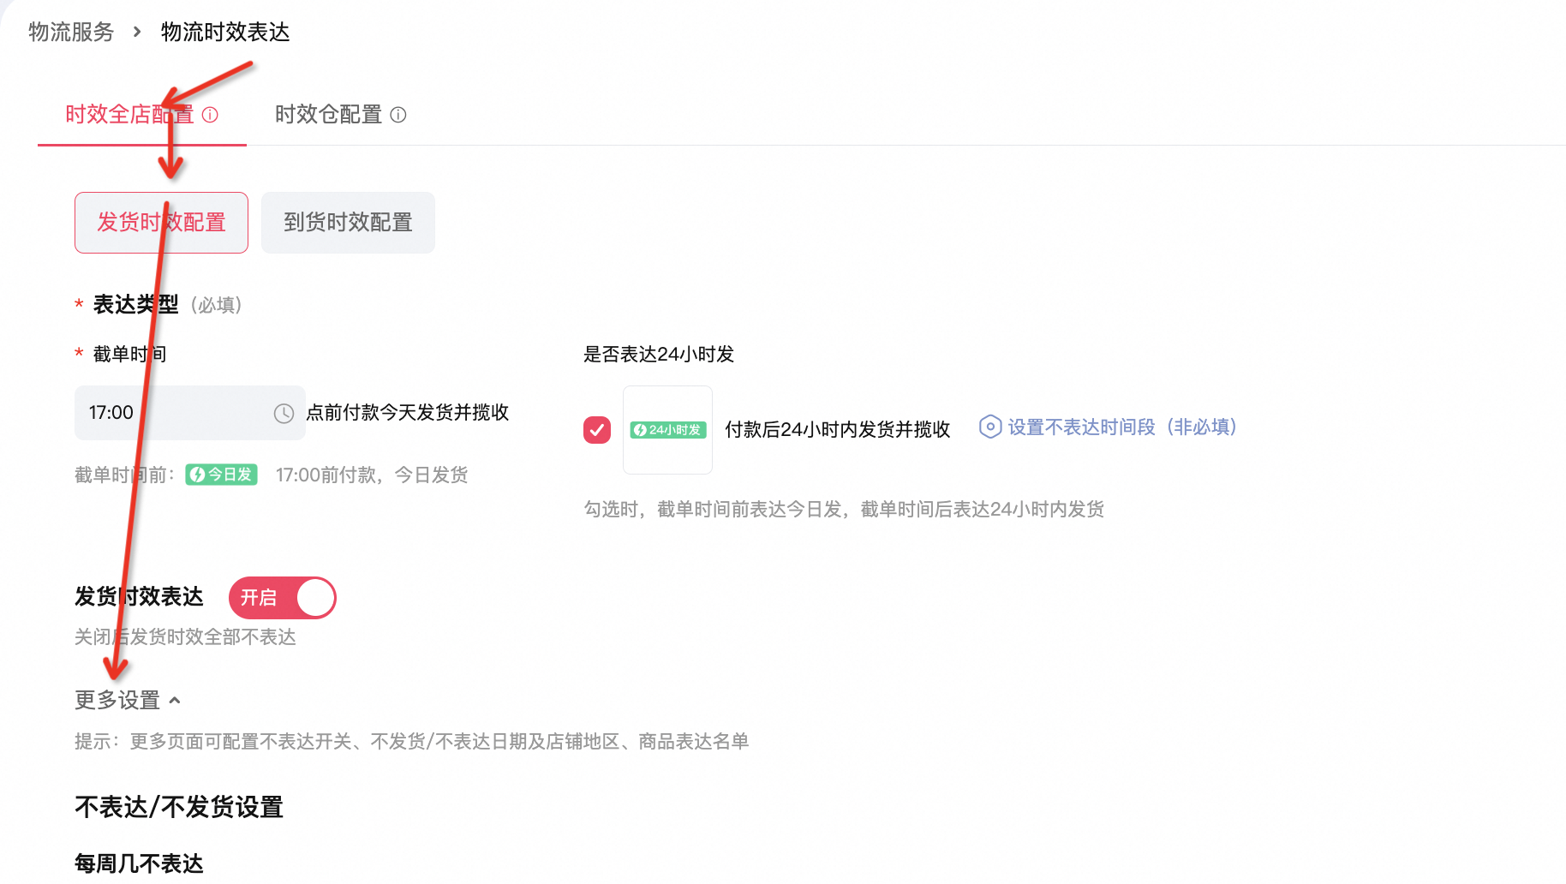Click the 24小时发 green badge thumbnail

click(x=668, y=430)
